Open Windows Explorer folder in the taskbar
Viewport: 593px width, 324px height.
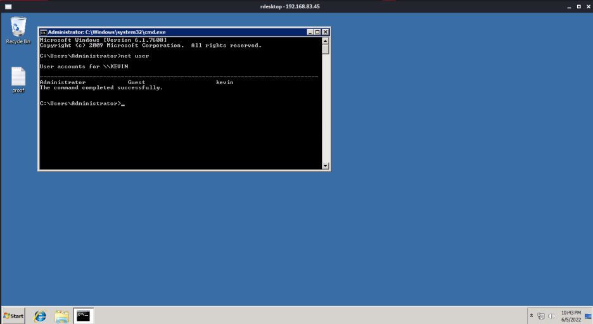[x=61, y=316]
